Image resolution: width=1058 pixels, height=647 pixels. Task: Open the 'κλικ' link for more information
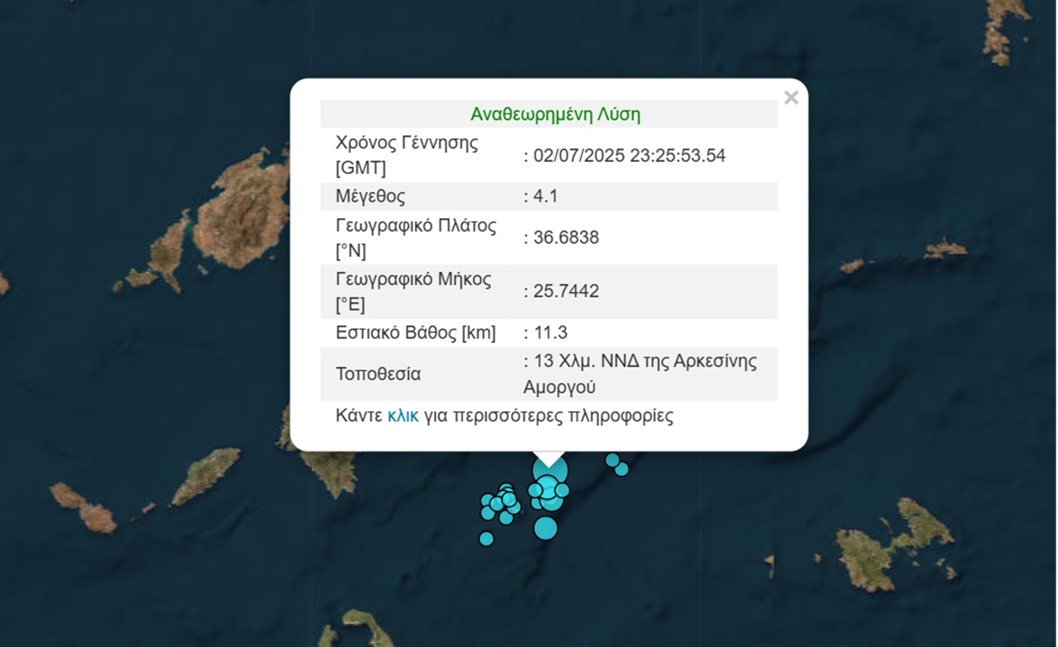[x=403, y=416]
